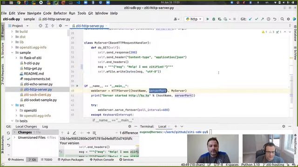Select README.md in project tree
The height and width of the screenshot is (167, 298).
coord(34,73)
